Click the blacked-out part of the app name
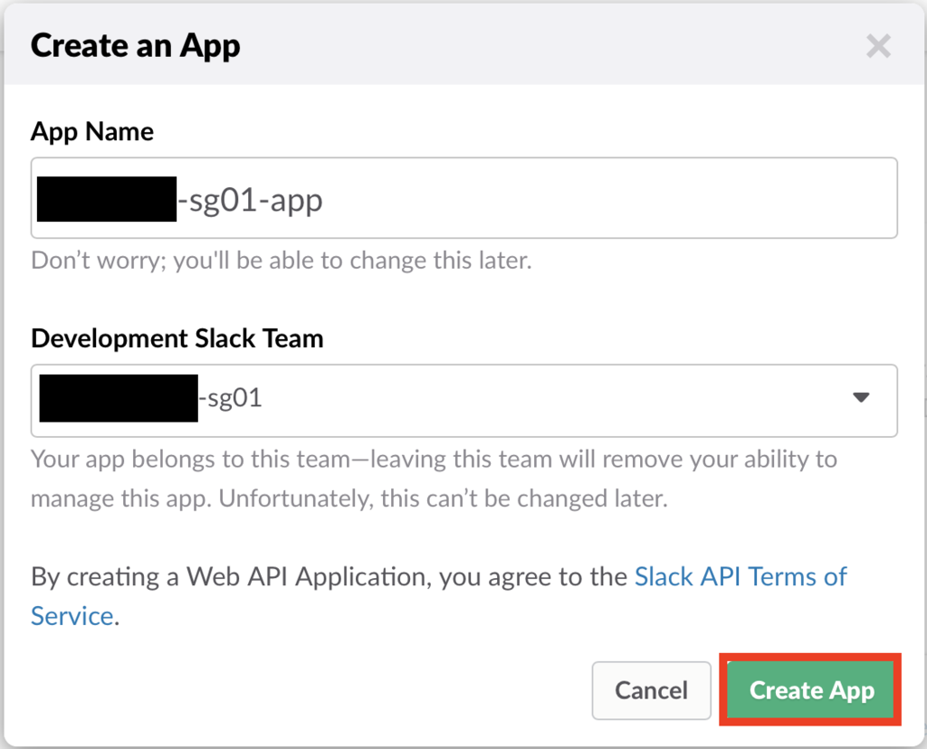Screen dimensions: 927x749 (x=106, y=199)
